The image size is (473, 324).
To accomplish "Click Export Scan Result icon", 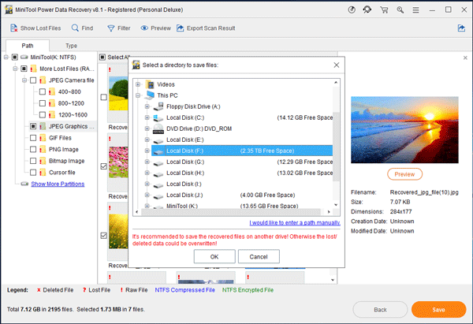I will point(180,28).
